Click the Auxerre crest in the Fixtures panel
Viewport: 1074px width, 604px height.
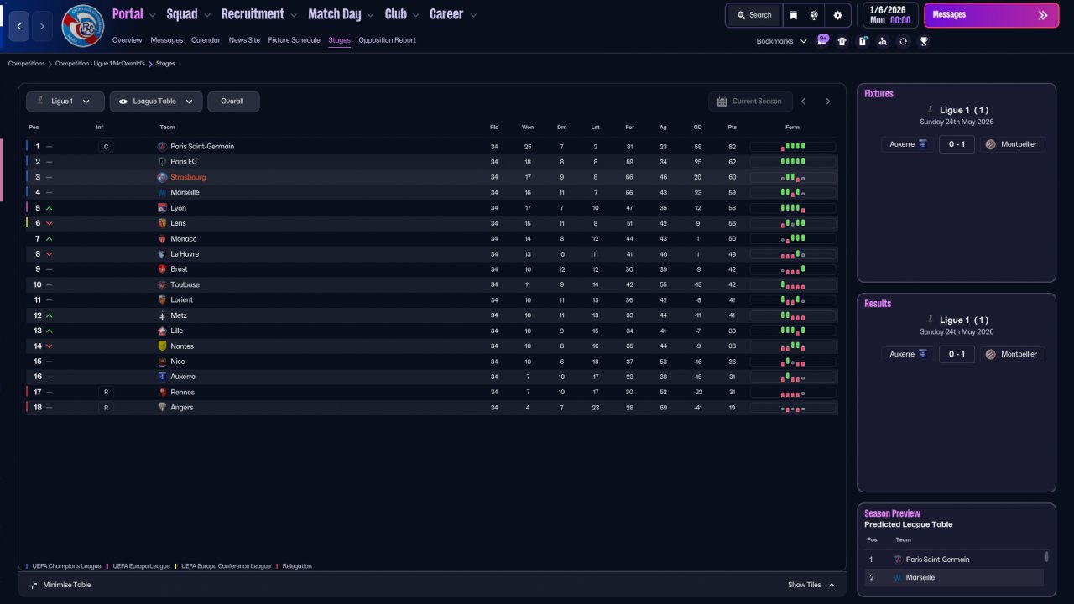[x=924, y=144]
